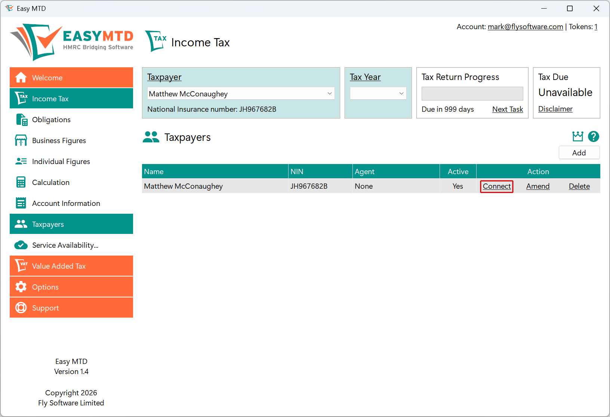Viewport: 610px width, 417px height.
Task: Click the Unavailable tax due value
Action: 566,92
